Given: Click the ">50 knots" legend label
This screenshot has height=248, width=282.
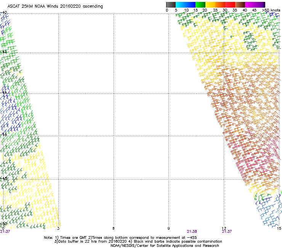Looking at the screenshot, I should [271, 10].
